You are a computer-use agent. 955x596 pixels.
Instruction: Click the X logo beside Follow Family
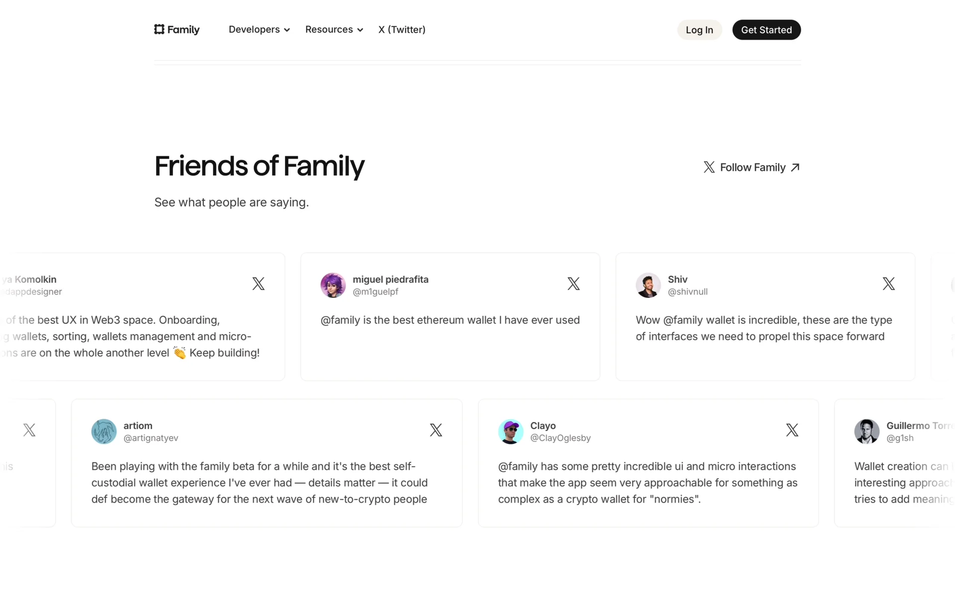click(709, 167)
